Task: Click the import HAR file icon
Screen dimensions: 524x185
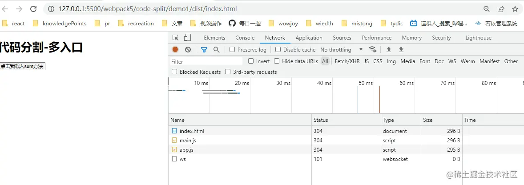Action: click(x=389, y=50)
